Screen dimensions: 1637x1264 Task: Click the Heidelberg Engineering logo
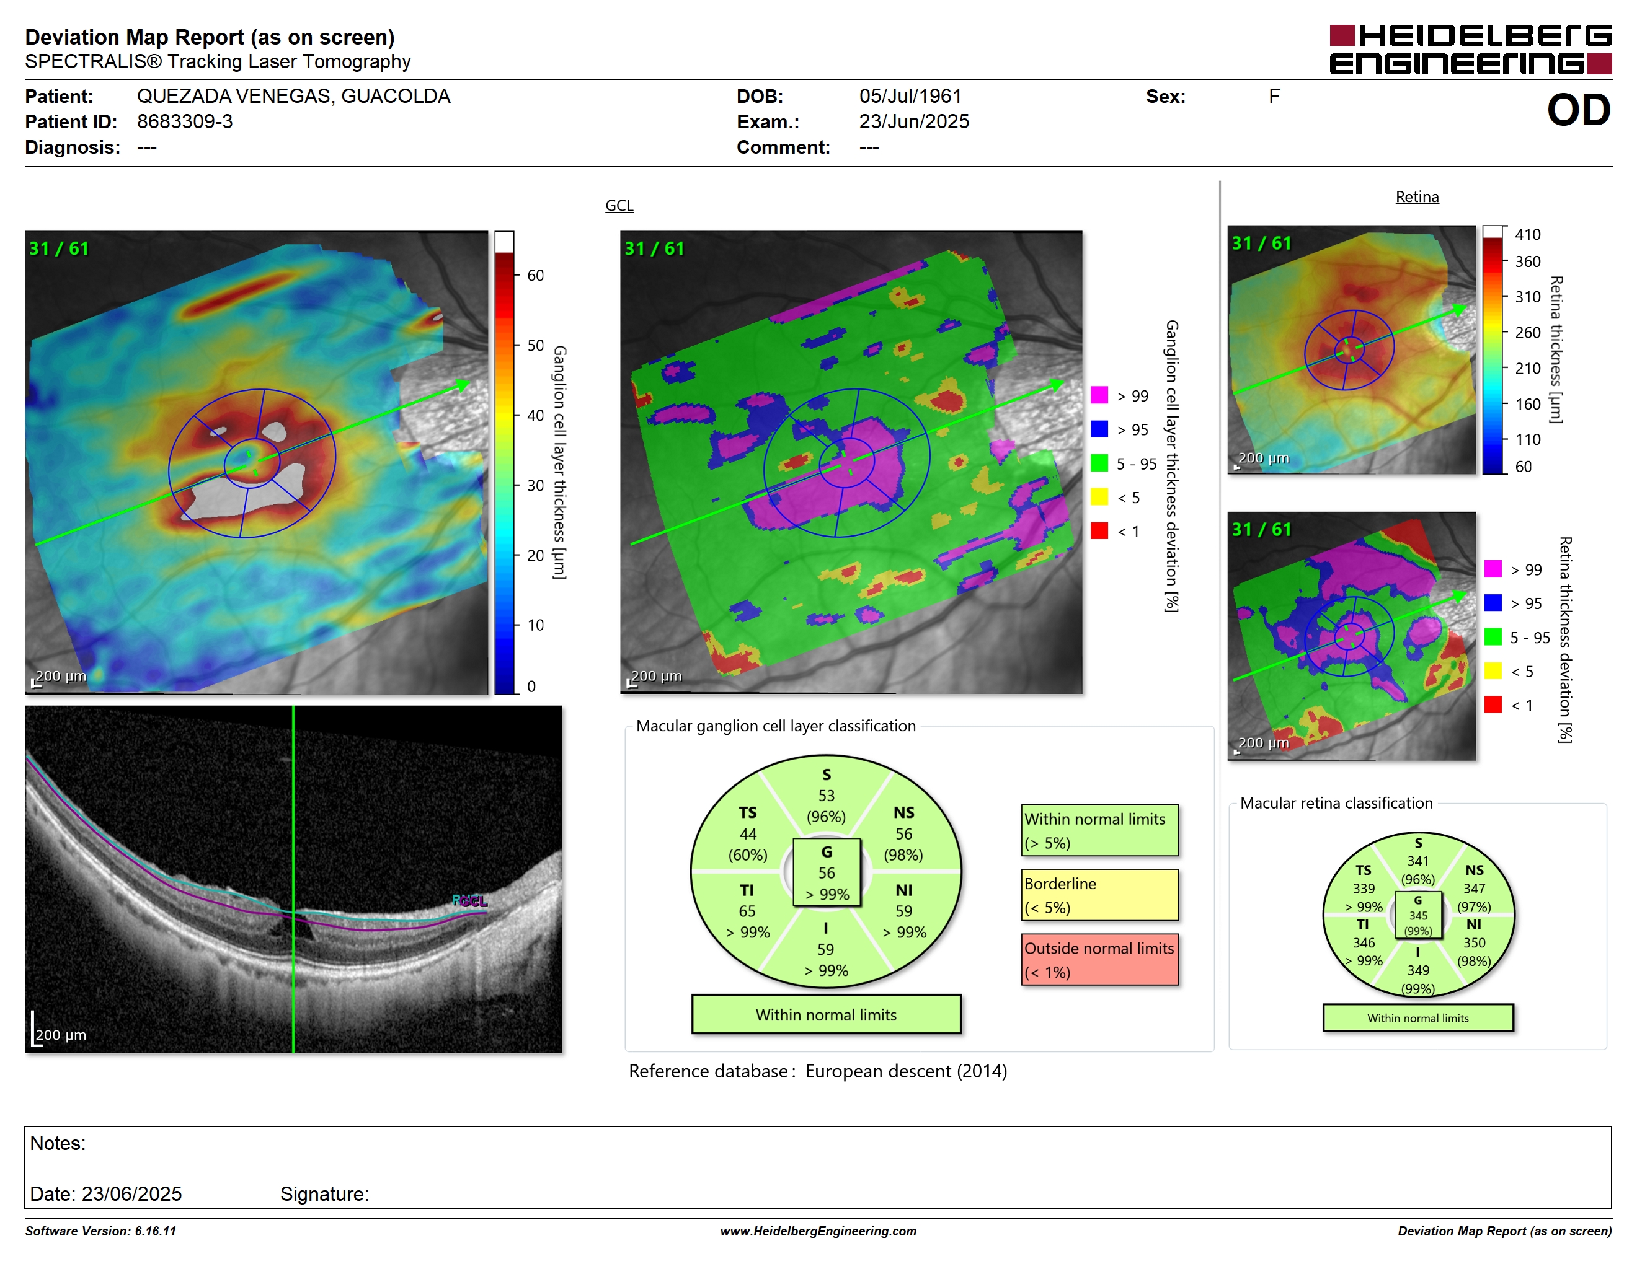pos(1470,50)
